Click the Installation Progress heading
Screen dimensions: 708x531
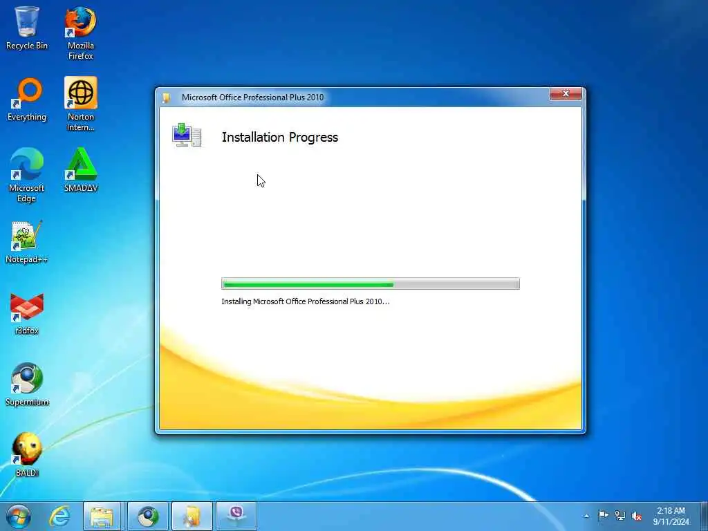point(280,138)
